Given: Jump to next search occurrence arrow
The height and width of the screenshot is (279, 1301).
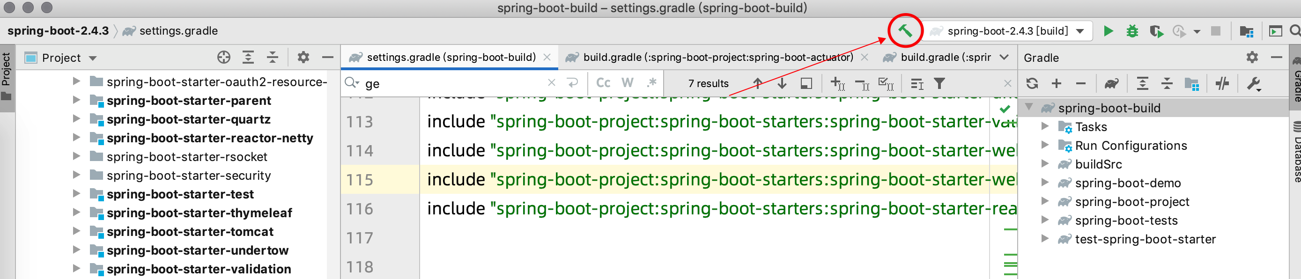Looking at the screenshot, I should click(x=782, y=83).
